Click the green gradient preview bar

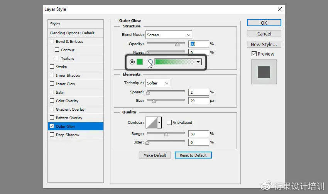click(x=174, y=62)
